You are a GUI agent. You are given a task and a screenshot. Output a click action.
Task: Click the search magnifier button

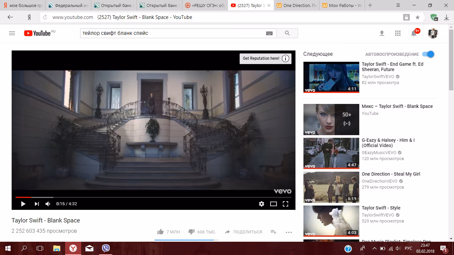coord(287,33)
